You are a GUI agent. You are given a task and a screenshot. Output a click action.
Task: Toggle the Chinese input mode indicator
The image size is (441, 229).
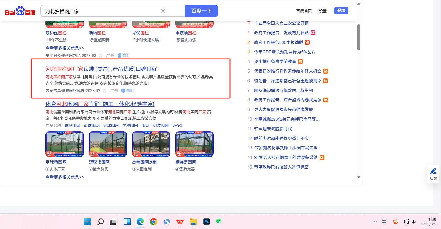[384, 222]
